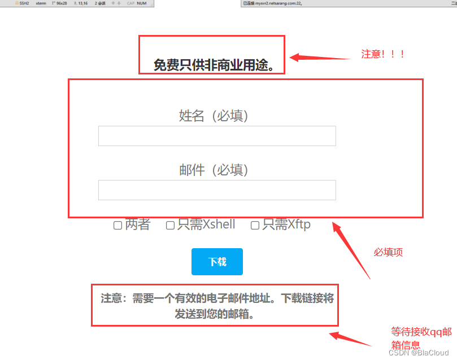Check the 只需Xftp checkbox
Screen dimensions: 457x361
[x=255, y=225]
